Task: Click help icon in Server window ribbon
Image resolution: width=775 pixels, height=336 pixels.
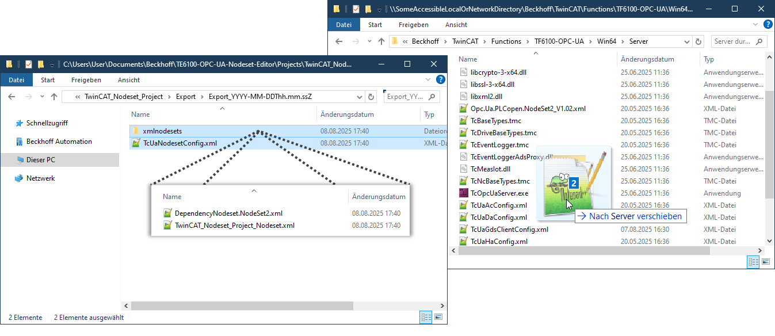Action: click(767, 25)
